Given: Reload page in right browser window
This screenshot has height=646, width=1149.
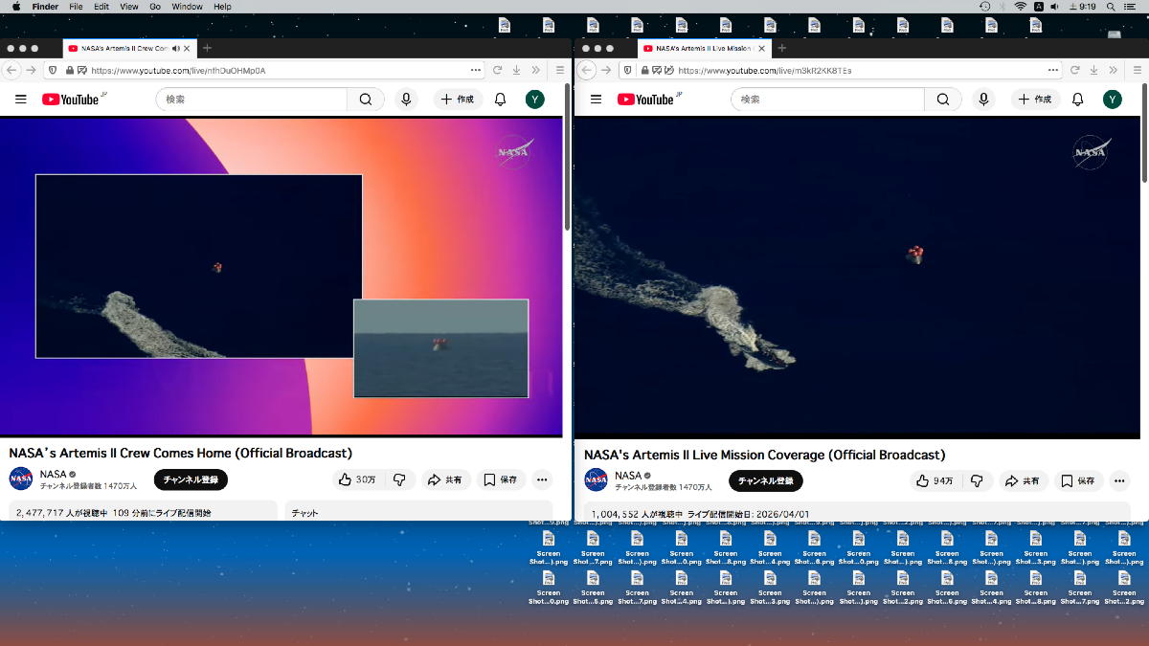Looking at the screenshot, I should [1075, 70].
